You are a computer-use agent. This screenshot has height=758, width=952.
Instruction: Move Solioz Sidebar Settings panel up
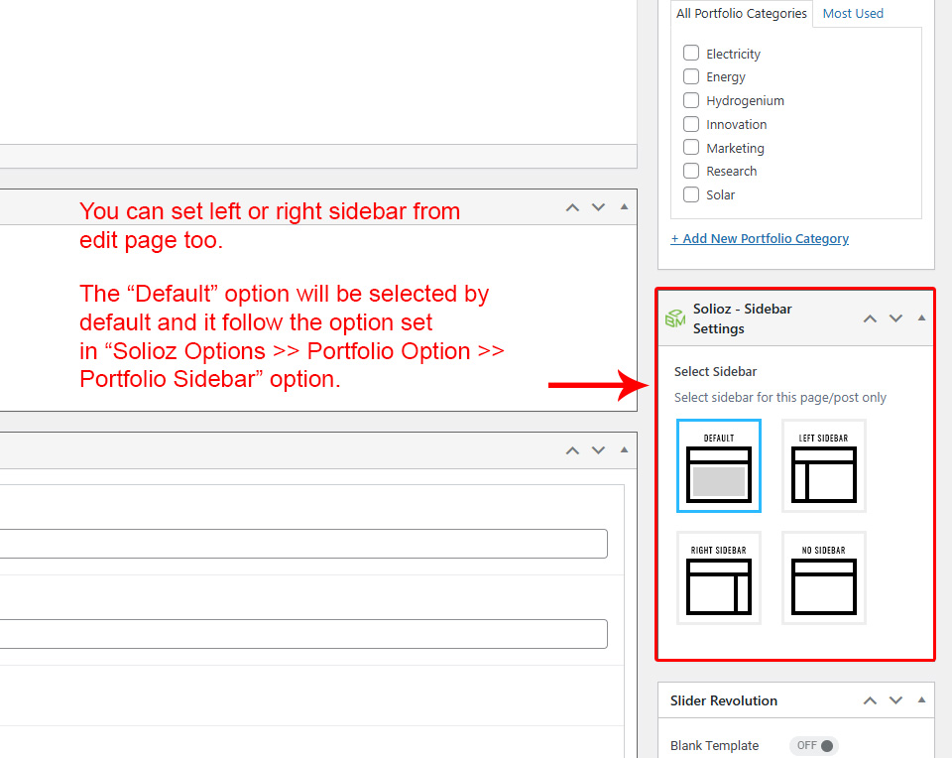click(x=870, y=318)
